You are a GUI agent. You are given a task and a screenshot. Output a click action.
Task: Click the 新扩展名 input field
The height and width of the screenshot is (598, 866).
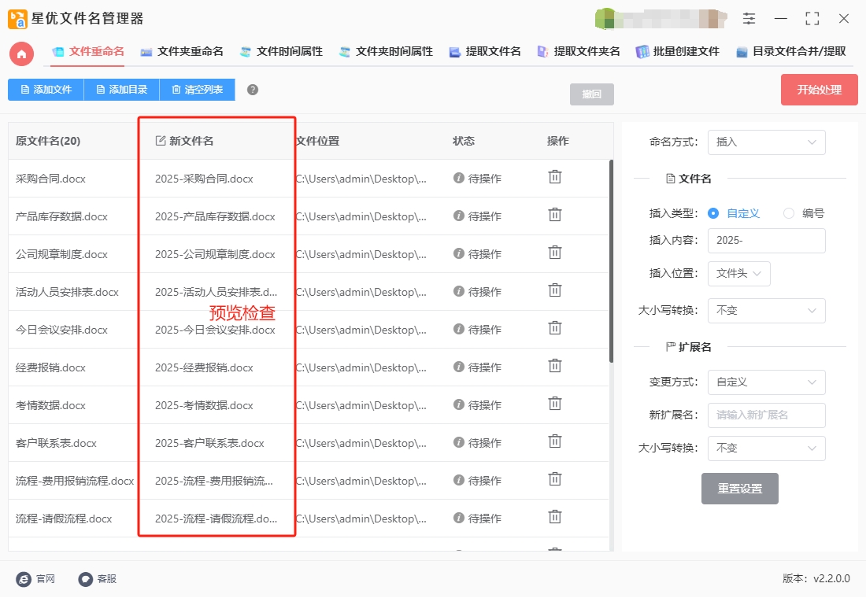(766, 415)
